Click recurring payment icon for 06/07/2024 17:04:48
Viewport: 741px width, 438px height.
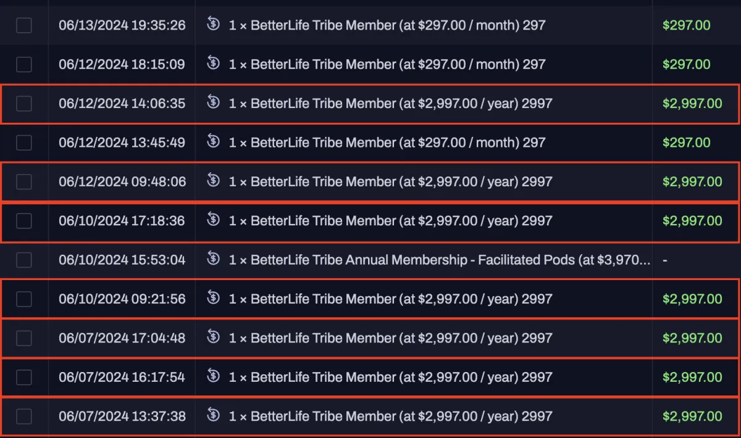214,337
